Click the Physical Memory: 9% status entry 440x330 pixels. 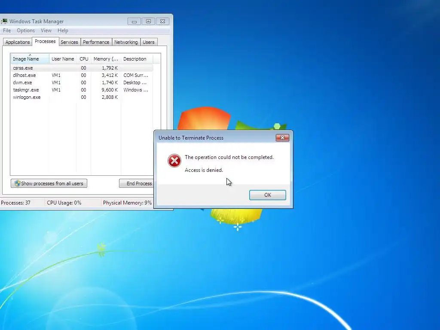[127, 203]
